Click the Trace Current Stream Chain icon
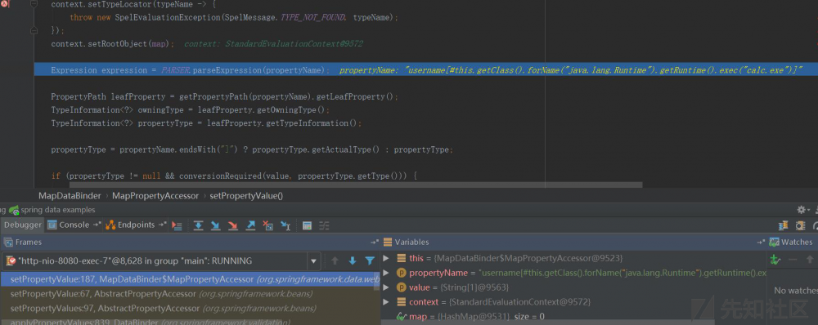This screenshot has width=818, height=325. click(x=324, y=225)
